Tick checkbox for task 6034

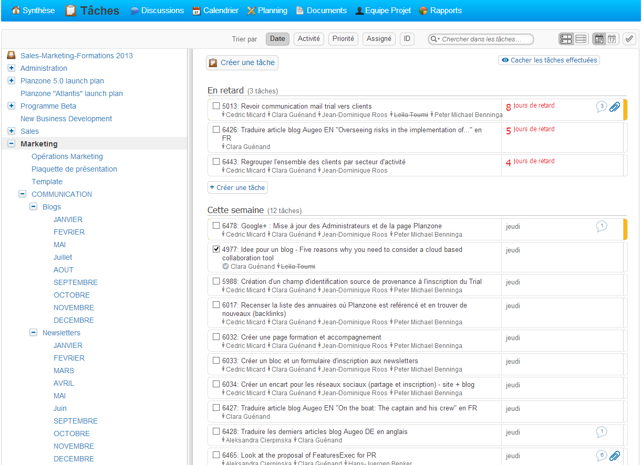click(x=216, y=384)
